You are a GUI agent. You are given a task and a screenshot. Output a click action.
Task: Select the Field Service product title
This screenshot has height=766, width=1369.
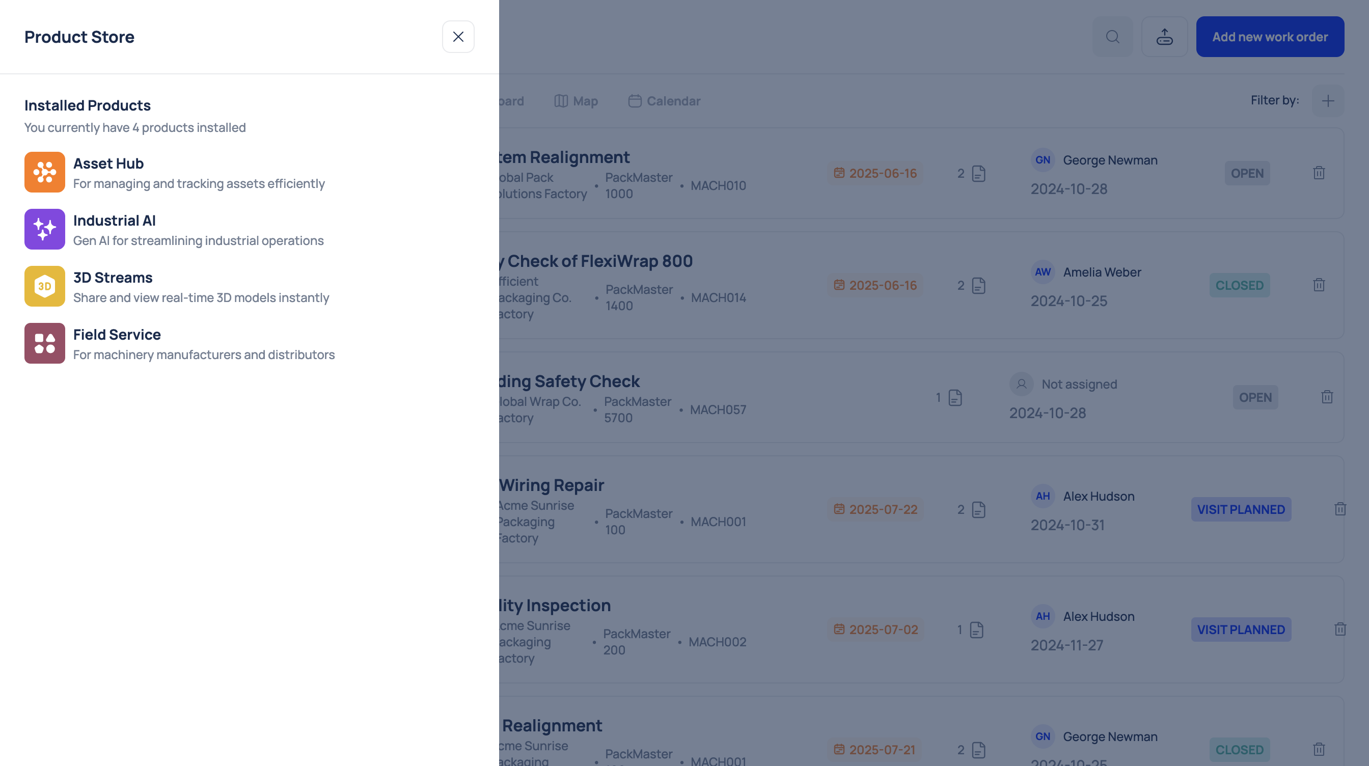tap(117, 334)
